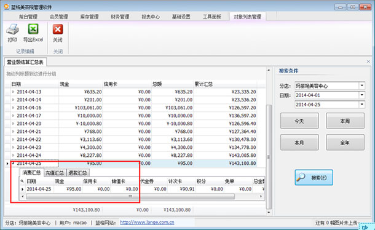Click the magnifier Search (搜索) button

tap(314, 177)
